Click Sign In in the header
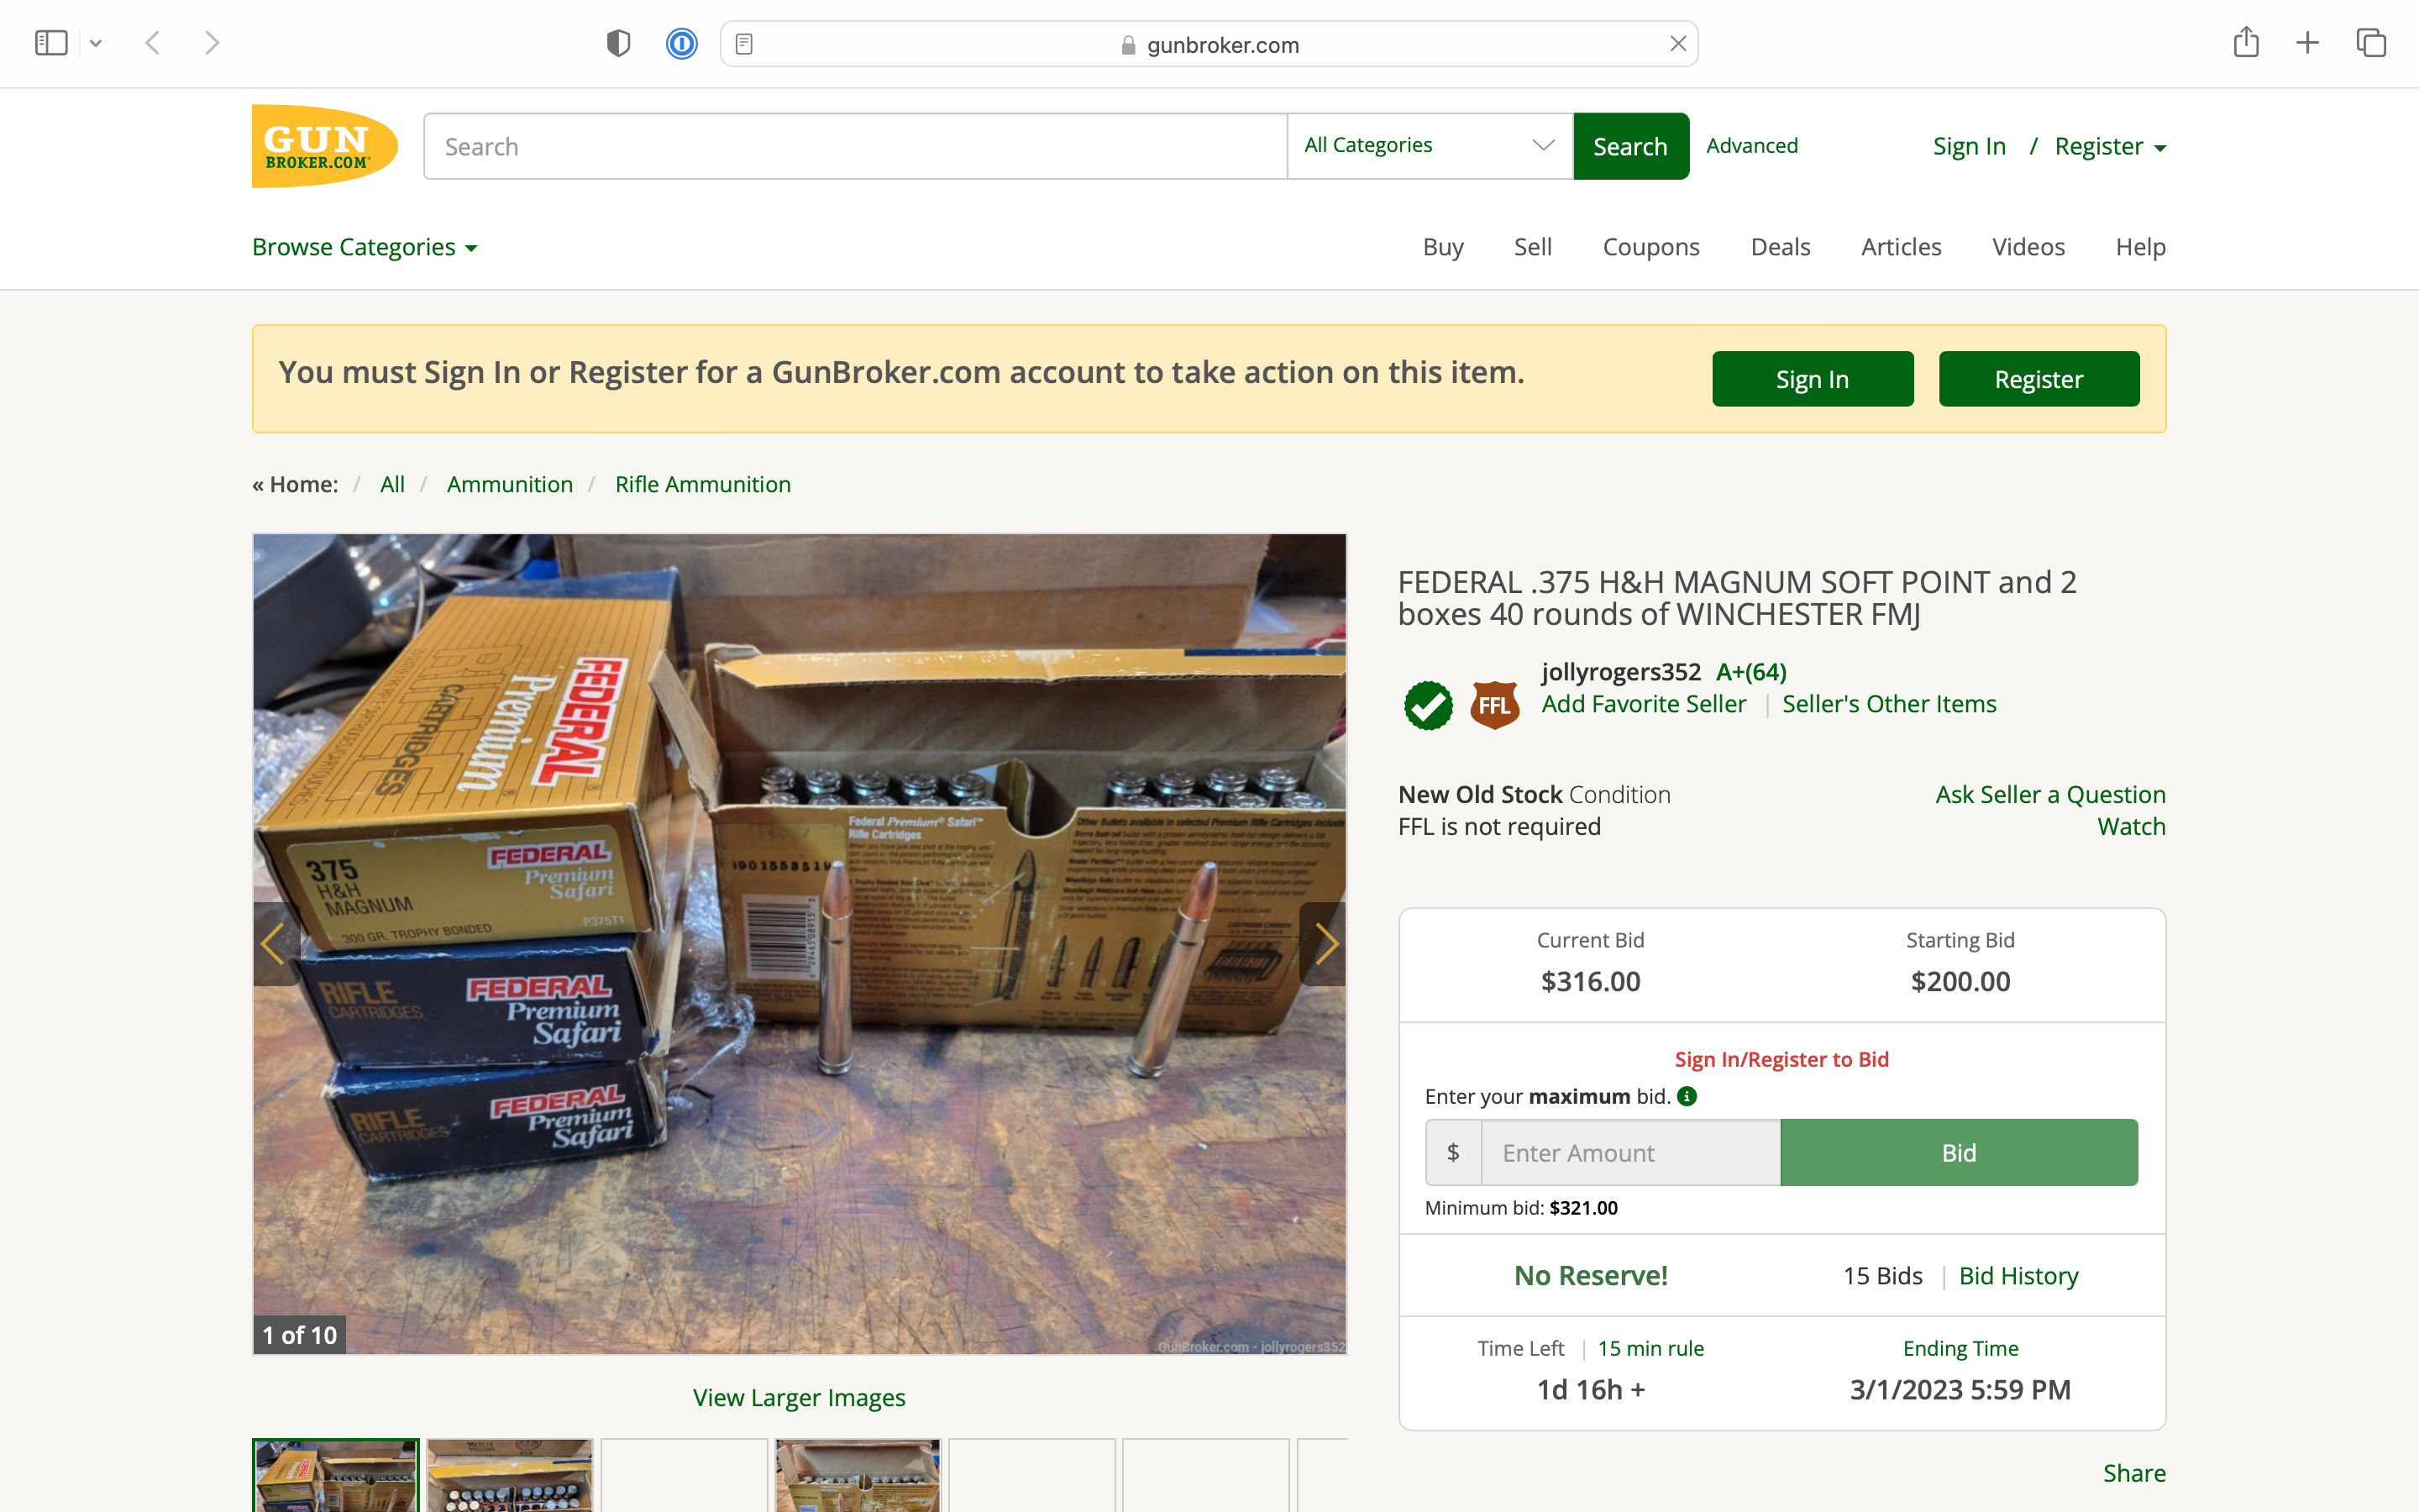 [1968, 146]
